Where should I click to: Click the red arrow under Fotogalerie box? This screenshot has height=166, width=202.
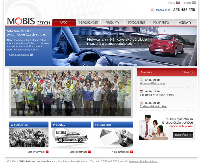coord(131,152)
